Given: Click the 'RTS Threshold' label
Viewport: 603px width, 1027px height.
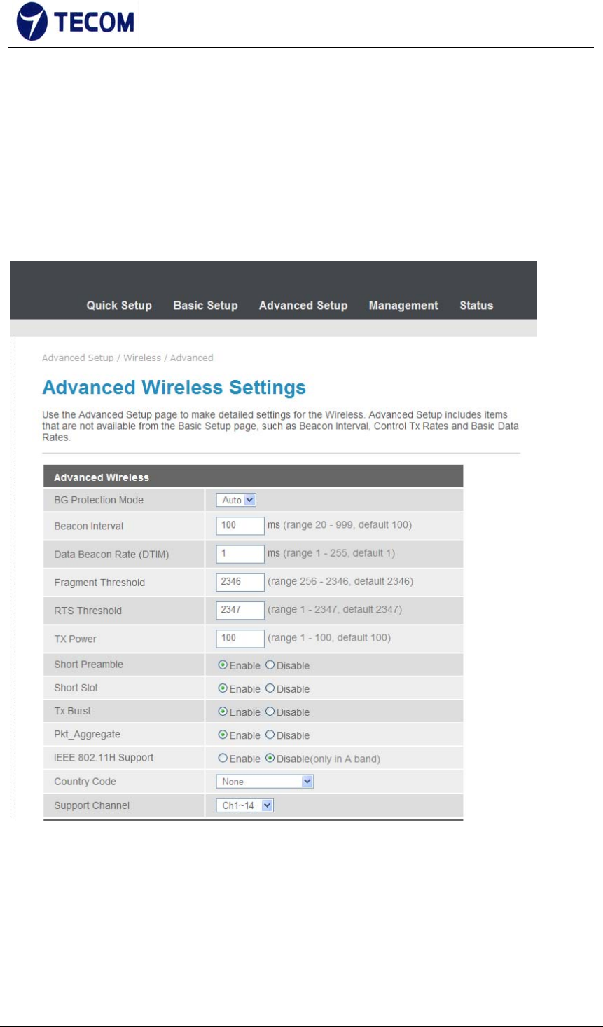Looking at the screenshot, I should pyautogui.click(x=88, y=611).
